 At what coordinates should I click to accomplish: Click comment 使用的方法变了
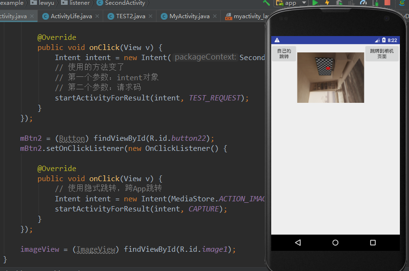(x=89, y=67)
